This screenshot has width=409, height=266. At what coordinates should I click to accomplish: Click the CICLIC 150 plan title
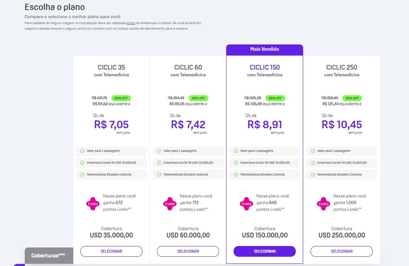[x=265, y=67]
